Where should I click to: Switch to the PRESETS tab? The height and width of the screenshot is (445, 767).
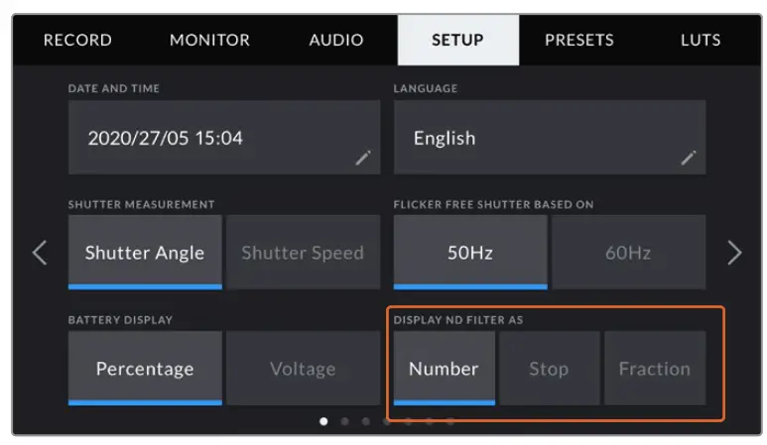(579, 41)
